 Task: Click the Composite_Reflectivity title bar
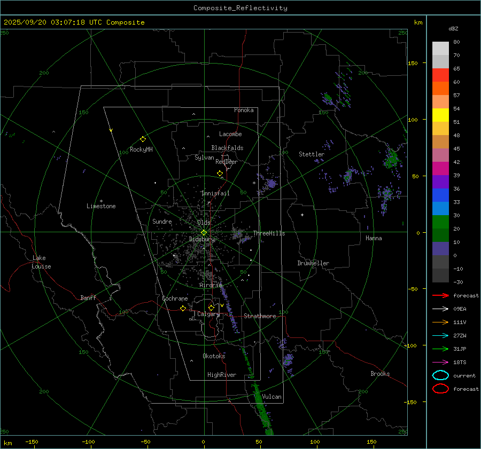(240, 7)
